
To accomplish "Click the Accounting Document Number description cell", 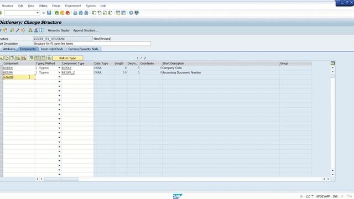I will pos(221,72).
